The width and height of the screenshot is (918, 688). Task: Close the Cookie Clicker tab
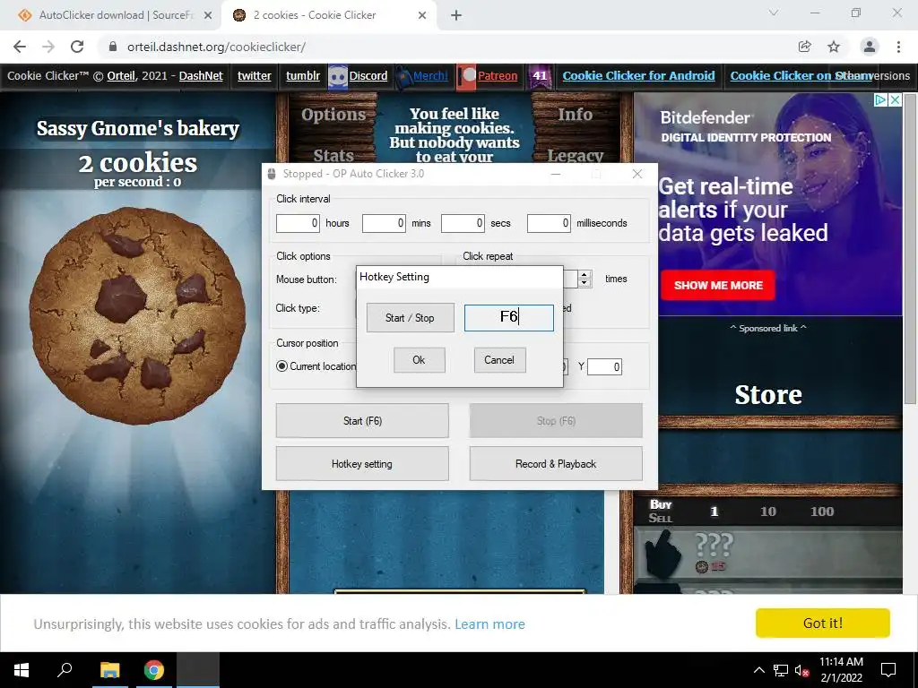pyautogui.click(x=422, y=16)
